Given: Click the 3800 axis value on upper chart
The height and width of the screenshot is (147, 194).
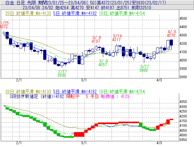Looking at the screenshot, I should [x=183, y=77].
